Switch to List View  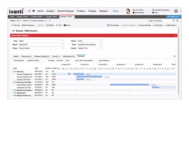[16, 25]
